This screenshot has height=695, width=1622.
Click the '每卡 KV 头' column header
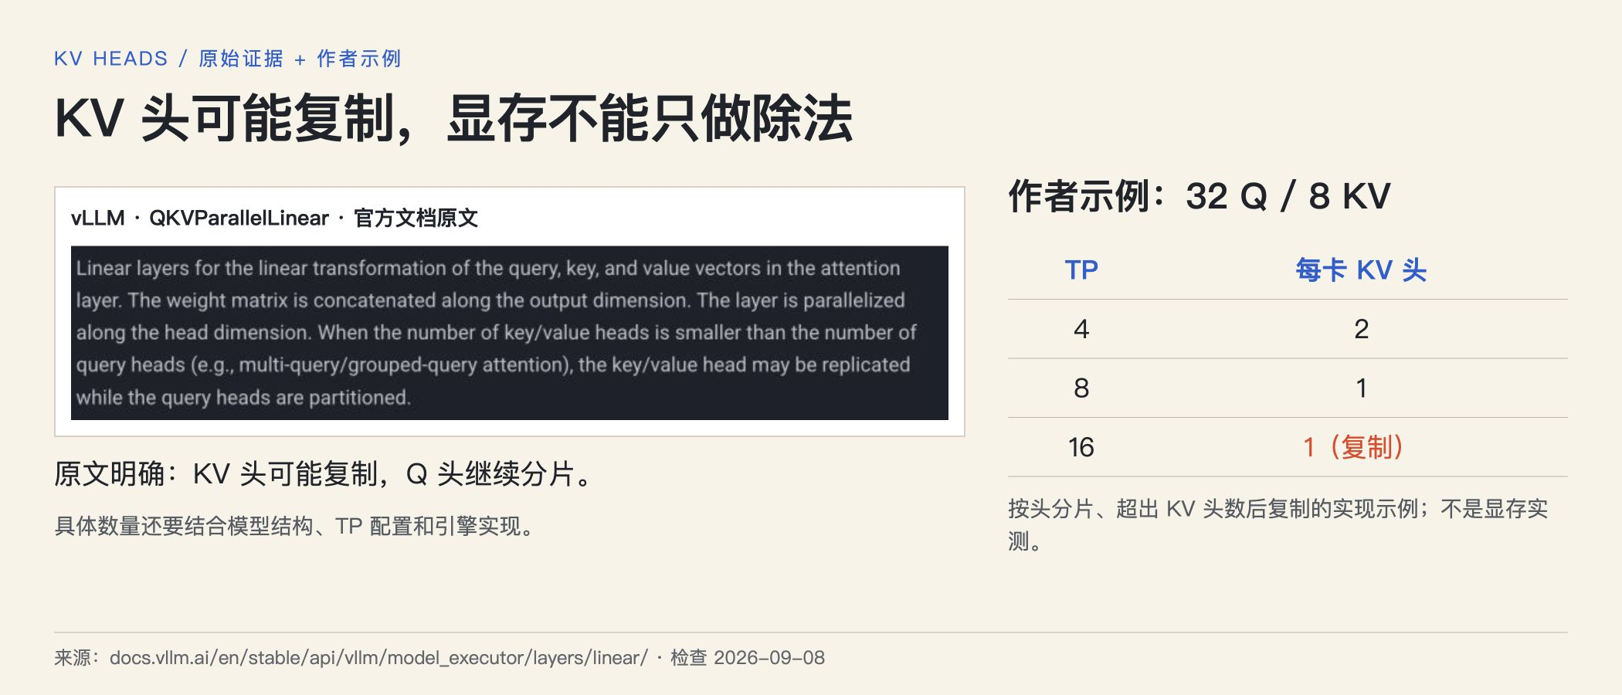point(1361,270)
